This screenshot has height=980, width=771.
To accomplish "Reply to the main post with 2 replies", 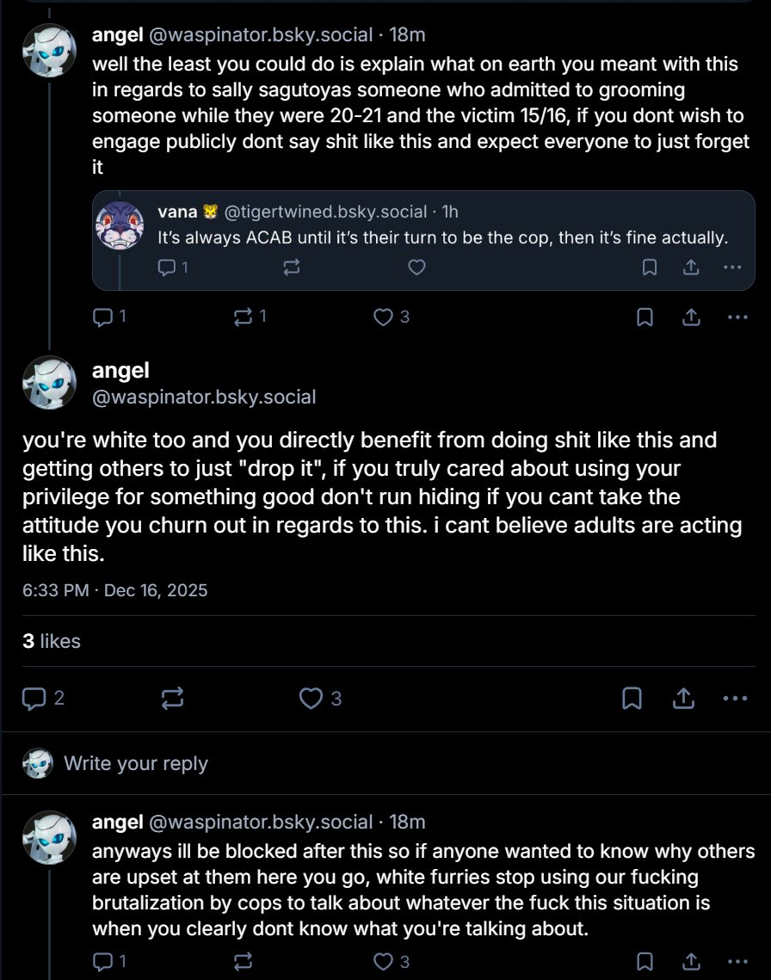I will (34, 699).
